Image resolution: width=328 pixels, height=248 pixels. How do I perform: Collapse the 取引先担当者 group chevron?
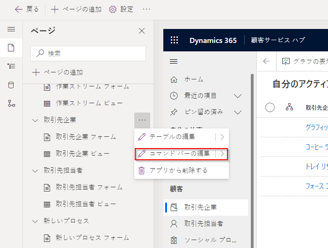35,171
